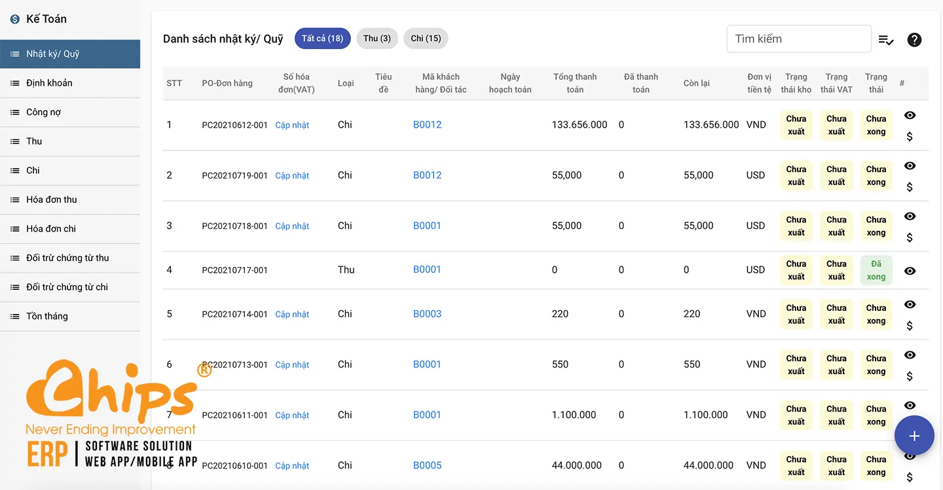Update VAT invoice for PC20210718-001
Viewport: 943px width, 490px height.
292,226
